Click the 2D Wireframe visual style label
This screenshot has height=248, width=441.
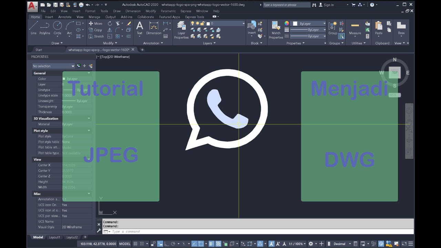119,56
